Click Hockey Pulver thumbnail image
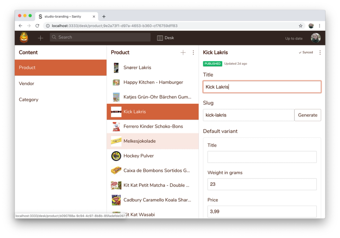 tap(116, 156)
